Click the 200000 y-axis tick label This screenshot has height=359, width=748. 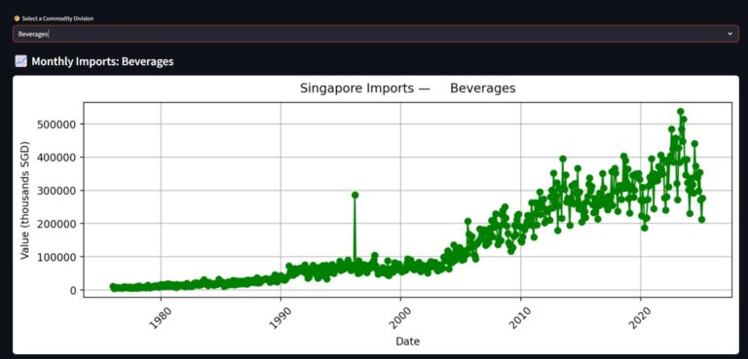56,224
